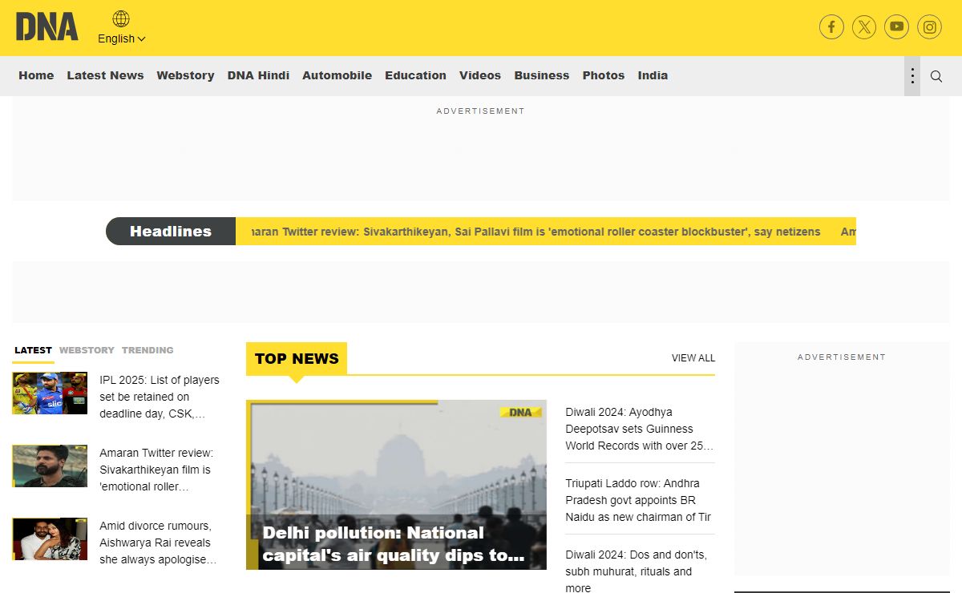The width and height of the screenshot is (962, 593).
Task: Open the DNA X (Twitter) icon
Action: [x=864, y=27]
